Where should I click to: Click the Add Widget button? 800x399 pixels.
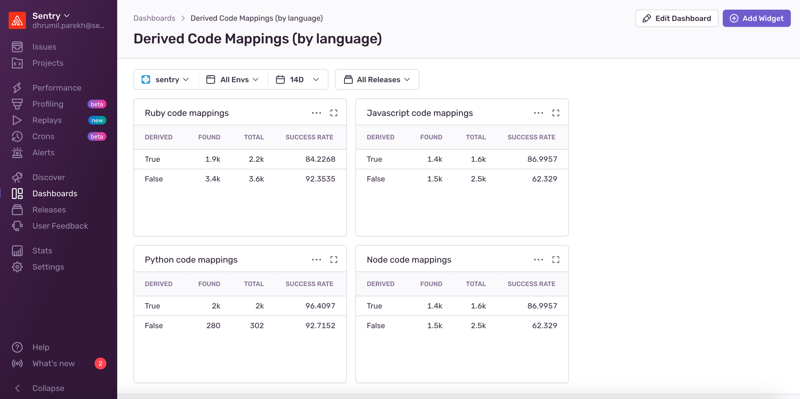[756, 18]
